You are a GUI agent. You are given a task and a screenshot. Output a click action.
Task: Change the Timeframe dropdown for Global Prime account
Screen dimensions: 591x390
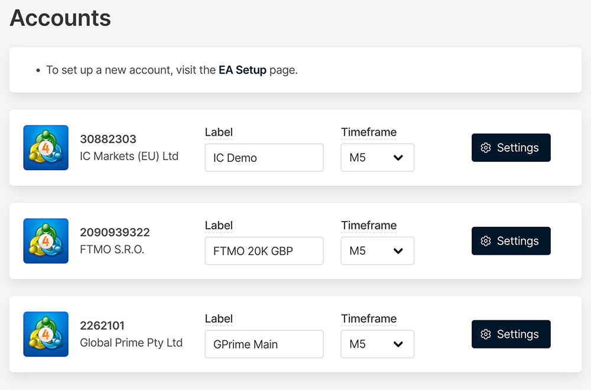[377, 344]
